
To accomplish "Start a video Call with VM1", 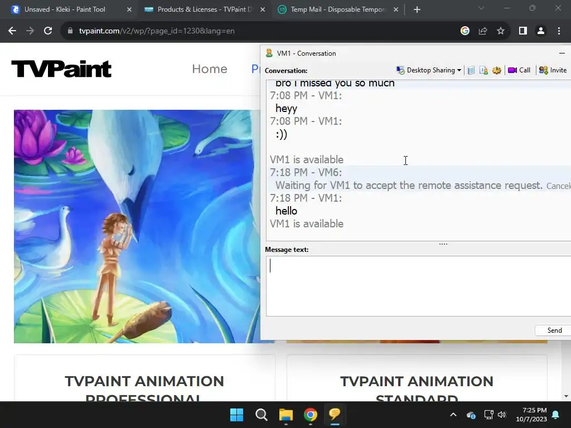I will (x=519, y=70).
